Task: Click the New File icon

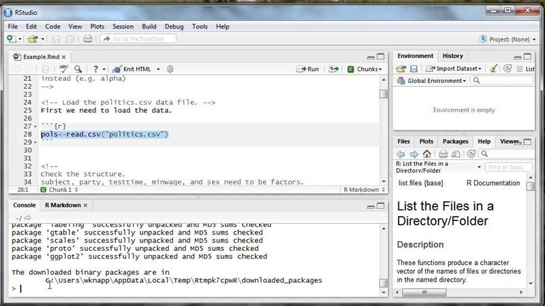Action: [x=11, y=39]
